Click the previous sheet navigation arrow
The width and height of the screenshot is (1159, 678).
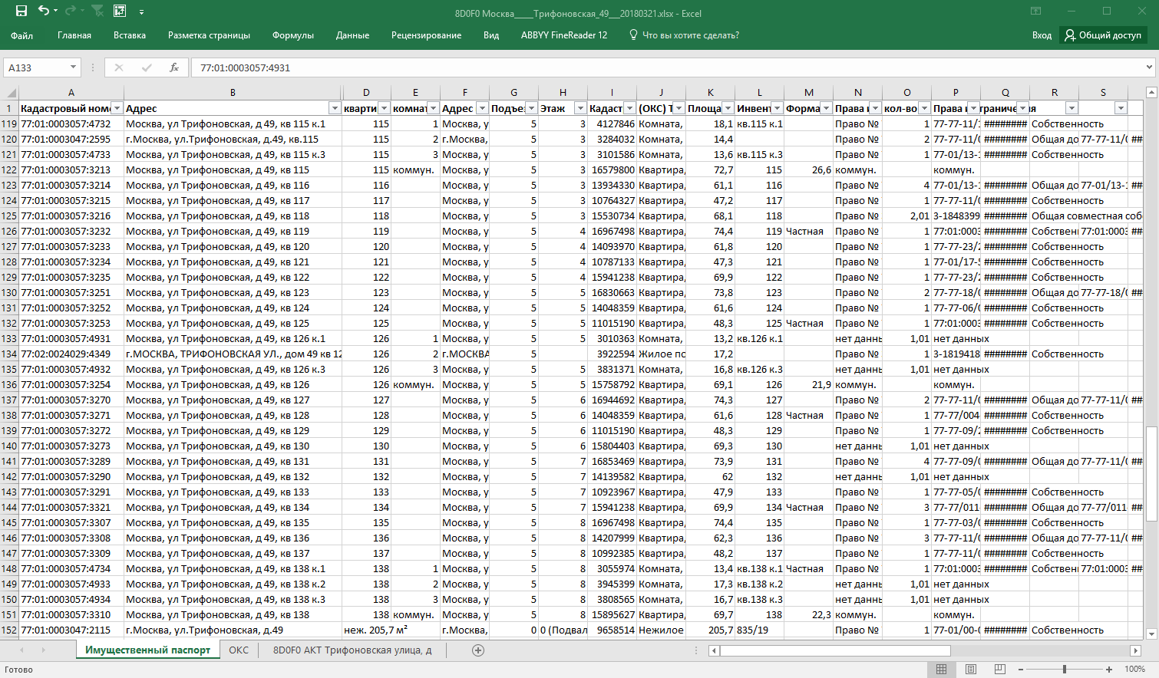click(x=21, y=650)
